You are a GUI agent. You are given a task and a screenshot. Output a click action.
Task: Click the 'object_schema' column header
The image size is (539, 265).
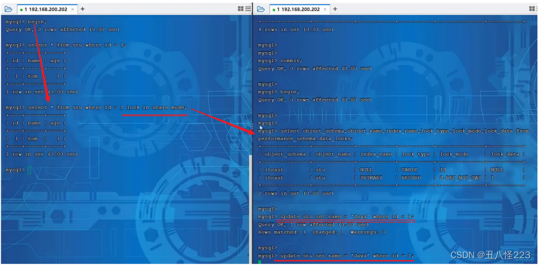285,154
